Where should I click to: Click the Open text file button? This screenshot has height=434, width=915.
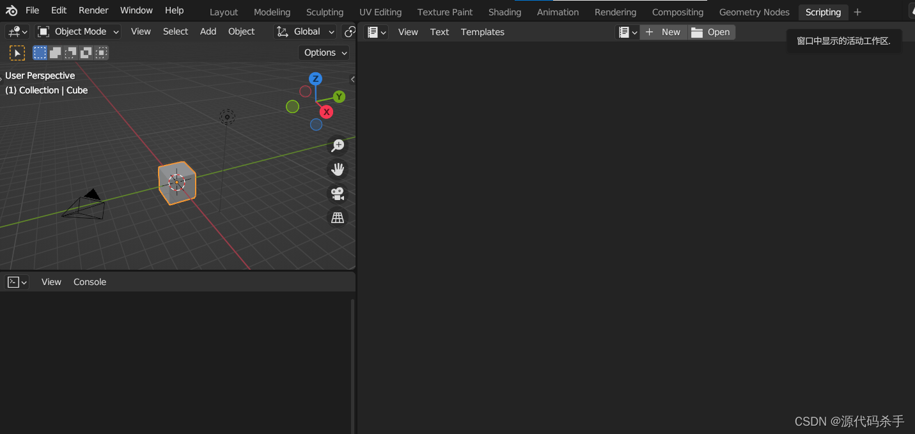point(712,32)
